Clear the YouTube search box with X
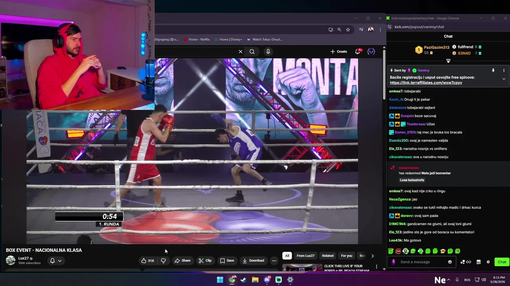Image resolution: width=510 pixels, height=286 pixels. pos(240,52)
